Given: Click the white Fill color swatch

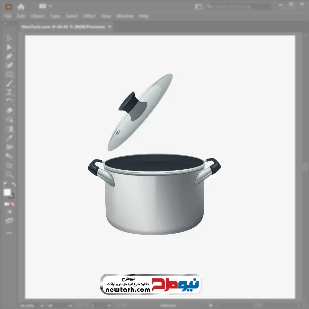Looking at the screenshot, I should pos(7,193).
